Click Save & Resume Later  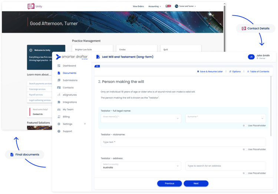tap(209, 71)
